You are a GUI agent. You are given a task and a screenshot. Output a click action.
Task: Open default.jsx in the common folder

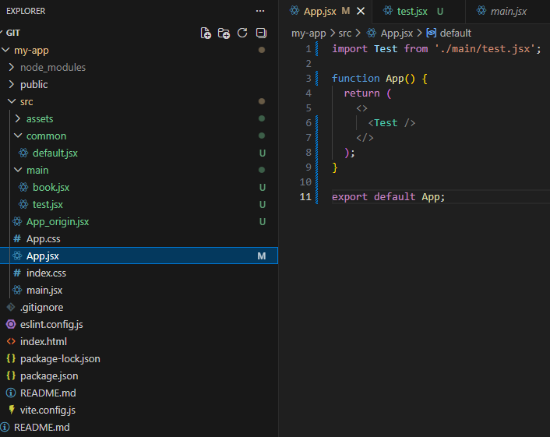(x=55, y=153)
